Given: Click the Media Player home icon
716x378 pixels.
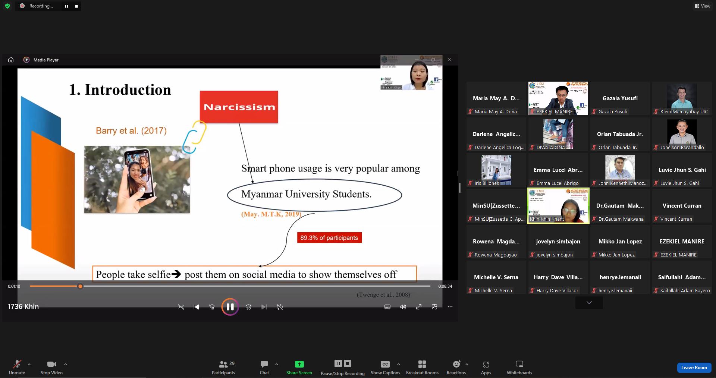Looking at the screenshot, I should click(x=11, y=60).
